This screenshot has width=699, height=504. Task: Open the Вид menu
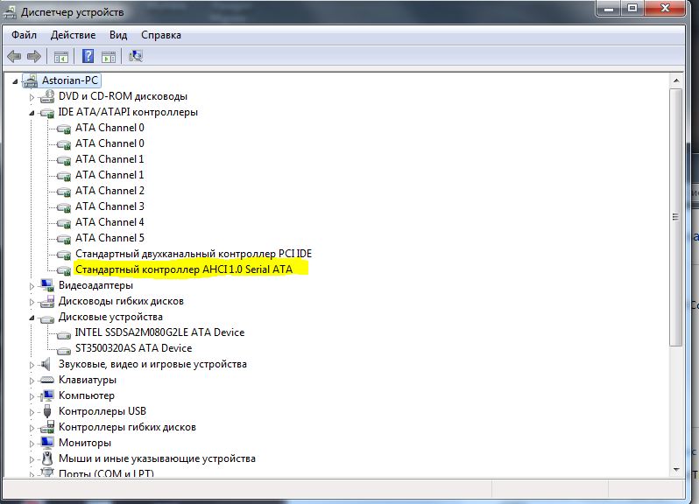pyautogui.click(x=118, y=35)
